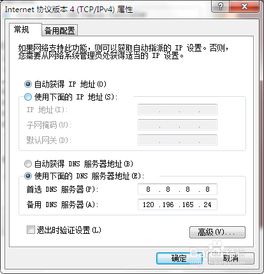This screenshot has height=274, width=264.
Task: Click the 备用 DNS 服务器 address field
Action: coord(177,205)
